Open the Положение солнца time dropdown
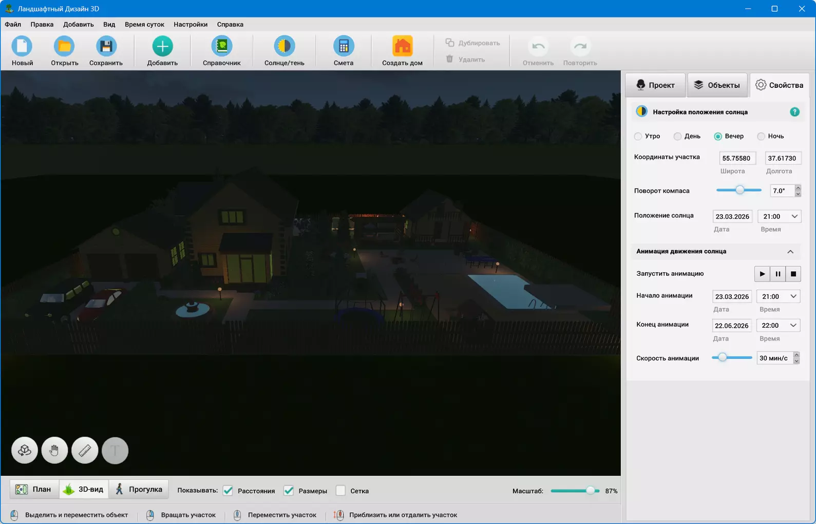Image resolution: width=816 pixels, height=524 pixels. (780, 216)
